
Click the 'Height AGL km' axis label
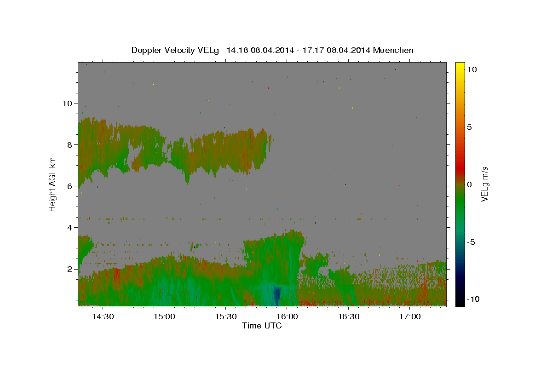tap(53, 184)
